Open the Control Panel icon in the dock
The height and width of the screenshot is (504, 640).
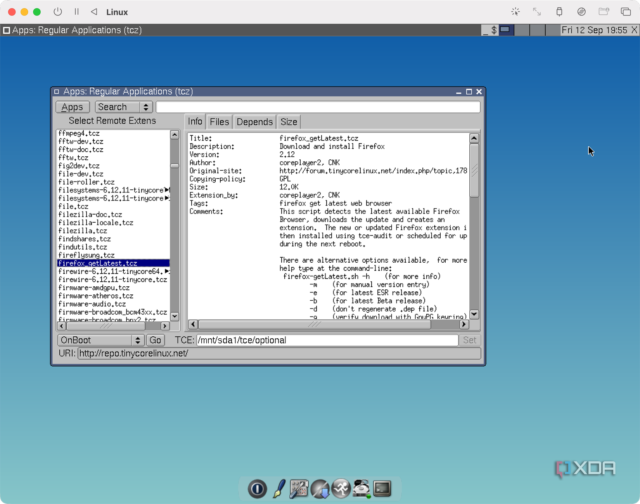point(299,489)
